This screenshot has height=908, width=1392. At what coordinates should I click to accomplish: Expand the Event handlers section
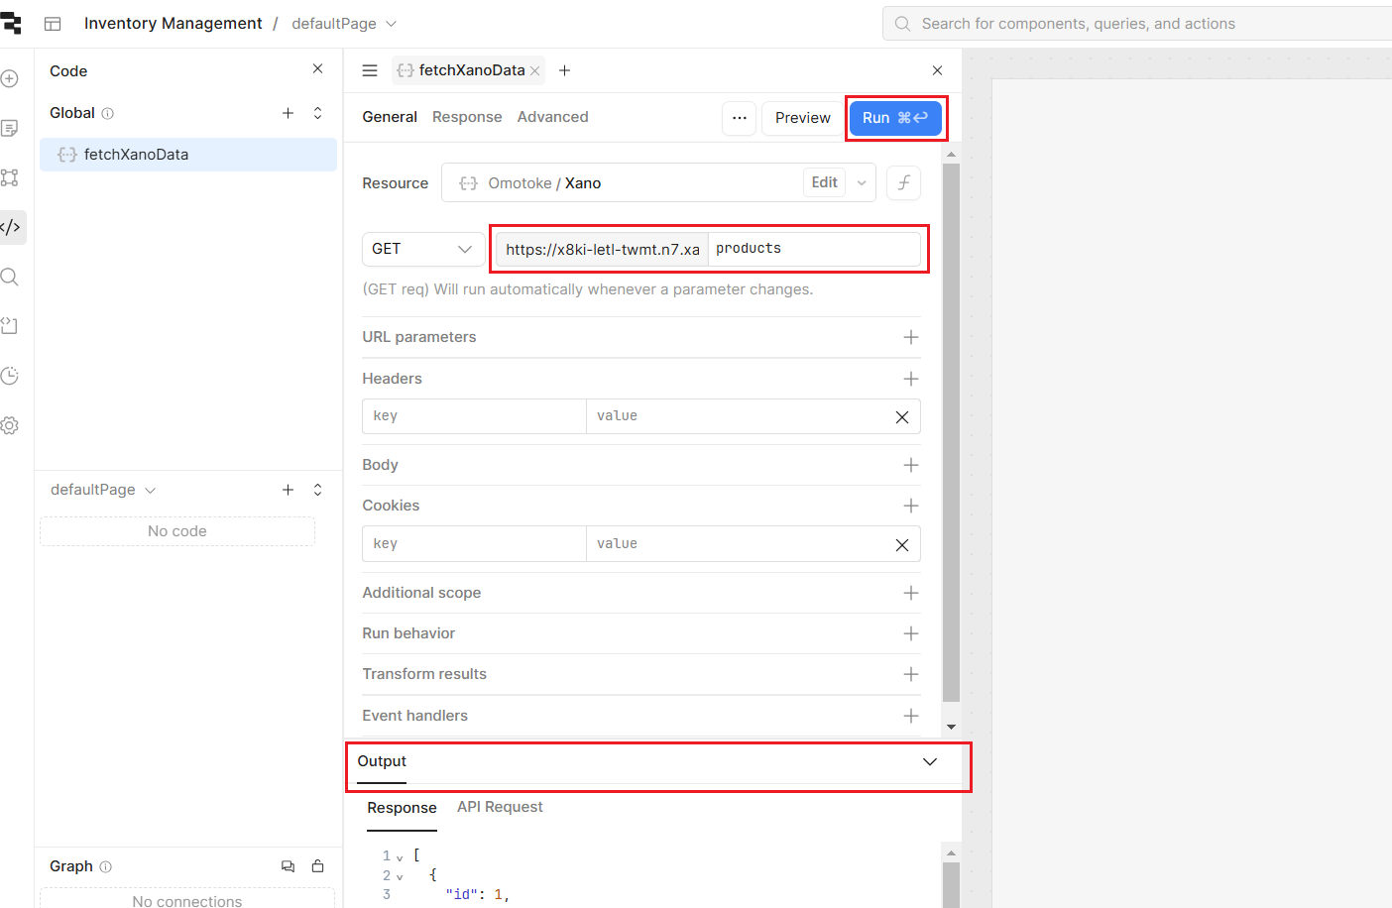(x=911, y=716)
